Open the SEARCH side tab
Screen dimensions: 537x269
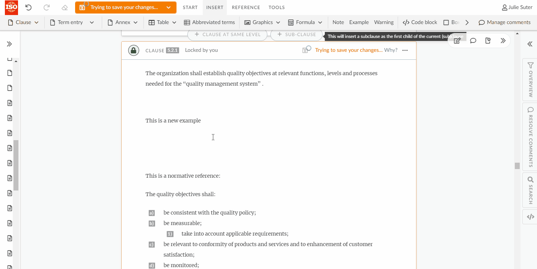(530, 190)
